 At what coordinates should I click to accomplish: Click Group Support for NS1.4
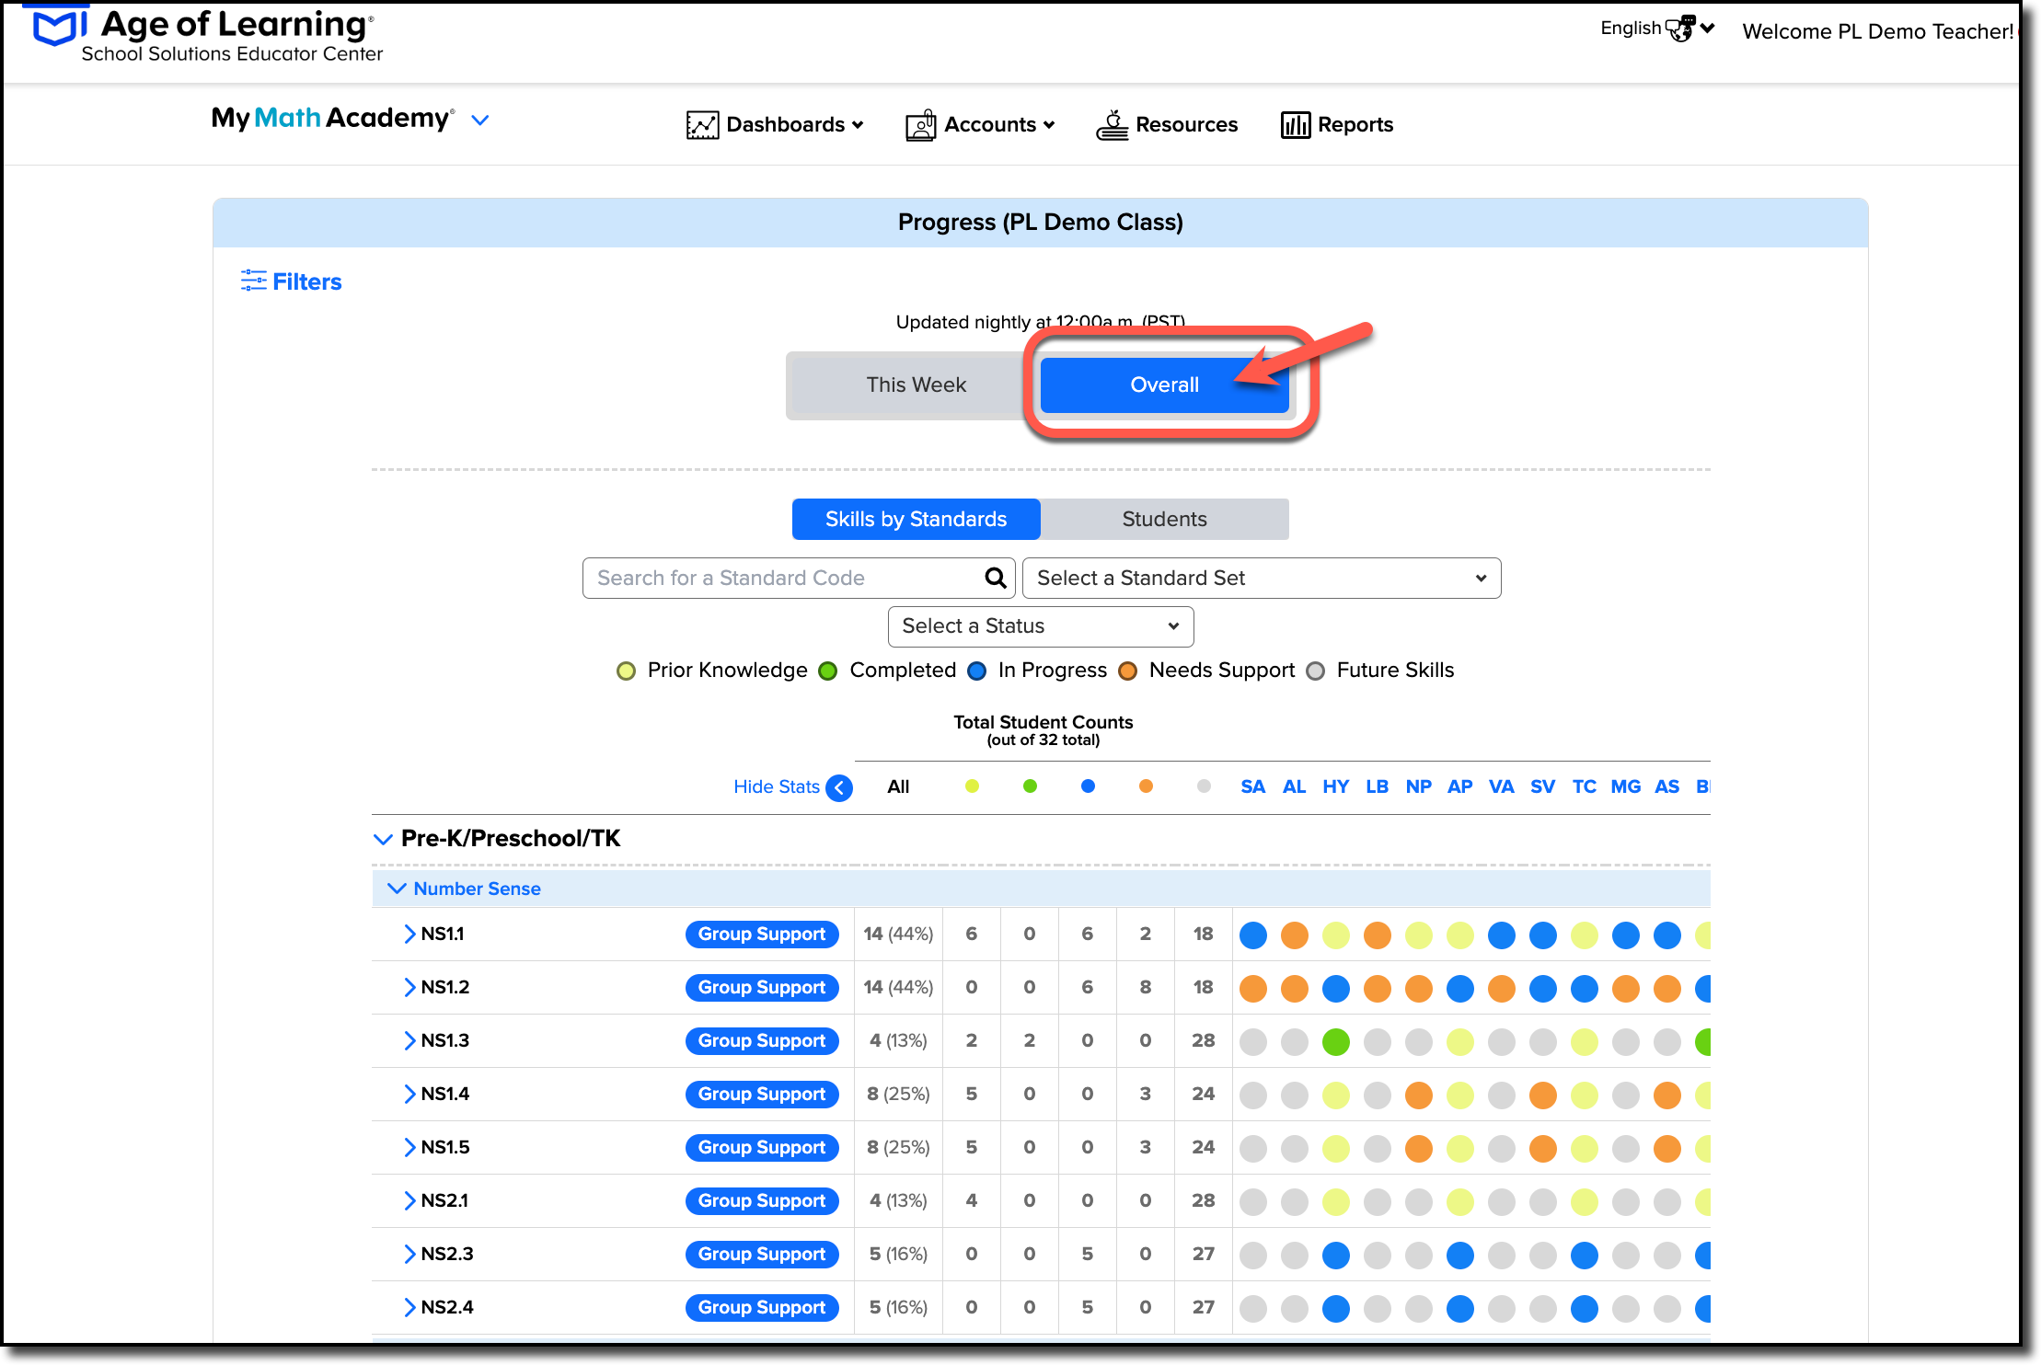point(762,1095)
